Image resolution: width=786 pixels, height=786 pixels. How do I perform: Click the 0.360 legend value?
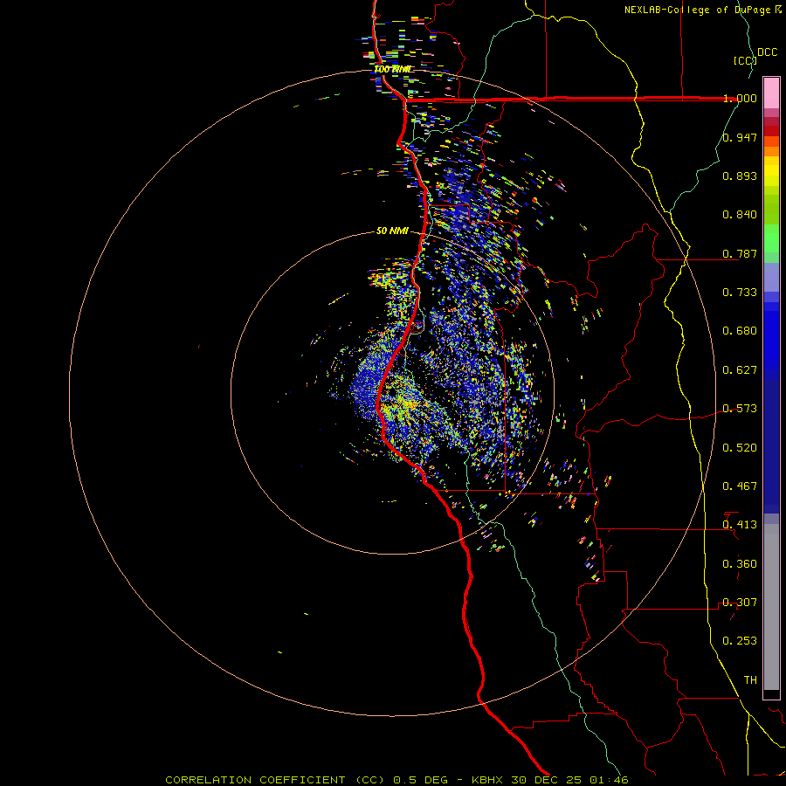click(740, 564)
